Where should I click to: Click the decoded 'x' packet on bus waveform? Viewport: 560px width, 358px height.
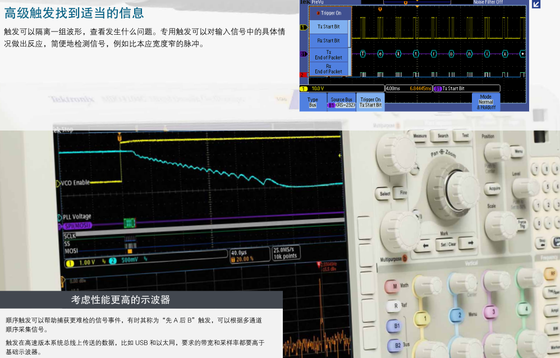pyautogui.click(x=504, y=54)
